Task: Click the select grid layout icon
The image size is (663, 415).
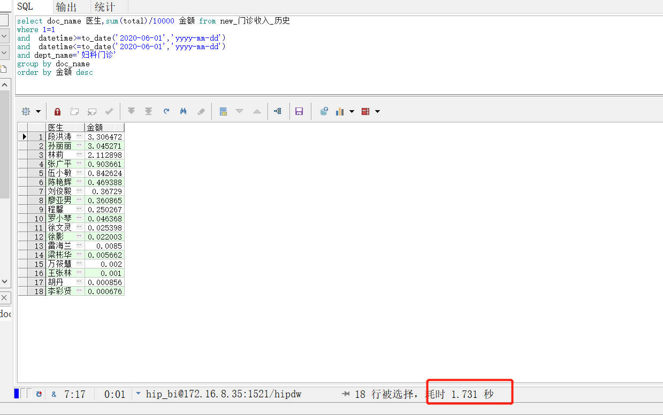Action: click(x=26, y=111)
